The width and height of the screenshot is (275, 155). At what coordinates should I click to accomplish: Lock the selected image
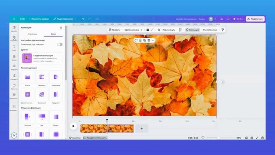[x=140, y=40]
